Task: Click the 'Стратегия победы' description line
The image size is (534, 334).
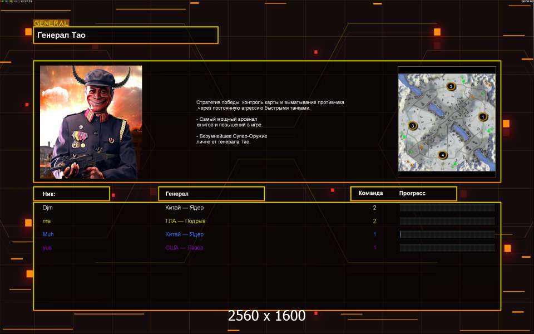Action: tap(270, 102)
